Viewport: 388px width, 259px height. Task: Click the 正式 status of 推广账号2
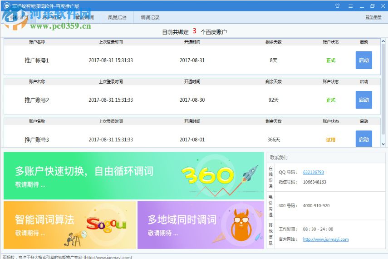pos(330,100)
